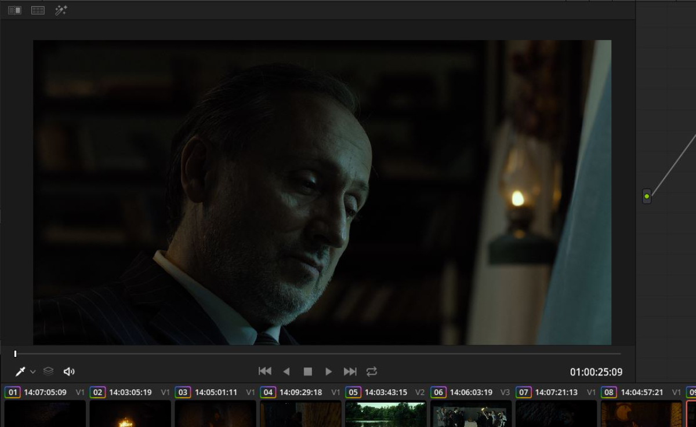Select clip 04 thumbnail
696x427 pixels.
tap(301, 414)
